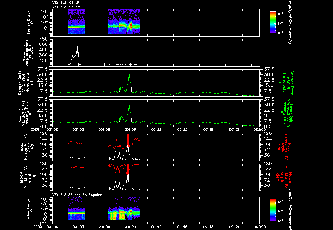Click the red 'Mode All Max PA Angle' label

tap(284, 177)
